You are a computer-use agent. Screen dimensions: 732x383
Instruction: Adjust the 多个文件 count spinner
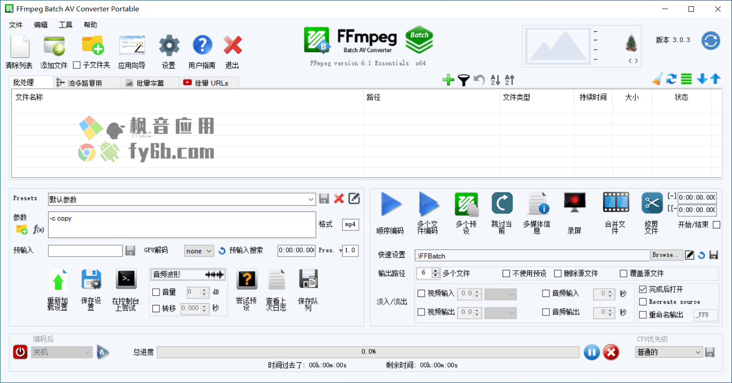(428, 273)
